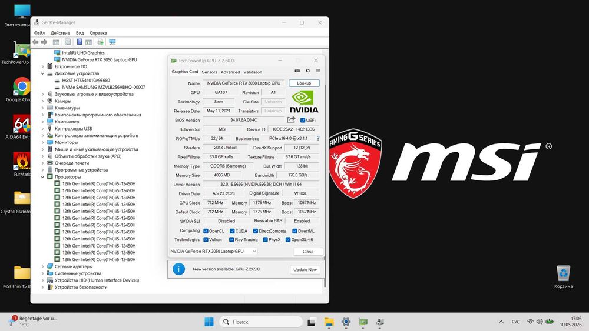Open the CrystalDiskInfo desktop folder

(21, 201)
